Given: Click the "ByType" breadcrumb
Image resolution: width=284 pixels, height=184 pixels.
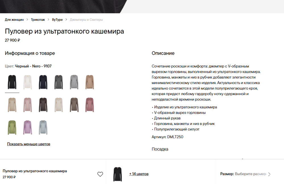Looking at the screenshot, I should 57,20.
